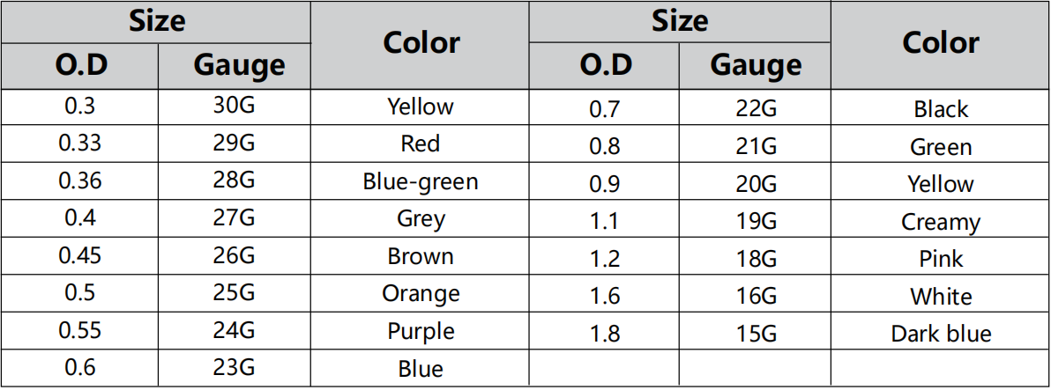Viewport: 1051px width, 390px height.
Task: Click the White color cell
Action: [941, 297]
